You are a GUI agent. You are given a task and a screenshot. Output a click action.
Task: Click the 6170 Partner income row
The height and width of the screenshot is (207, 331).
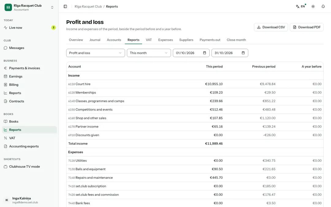[x=195, y=127]
